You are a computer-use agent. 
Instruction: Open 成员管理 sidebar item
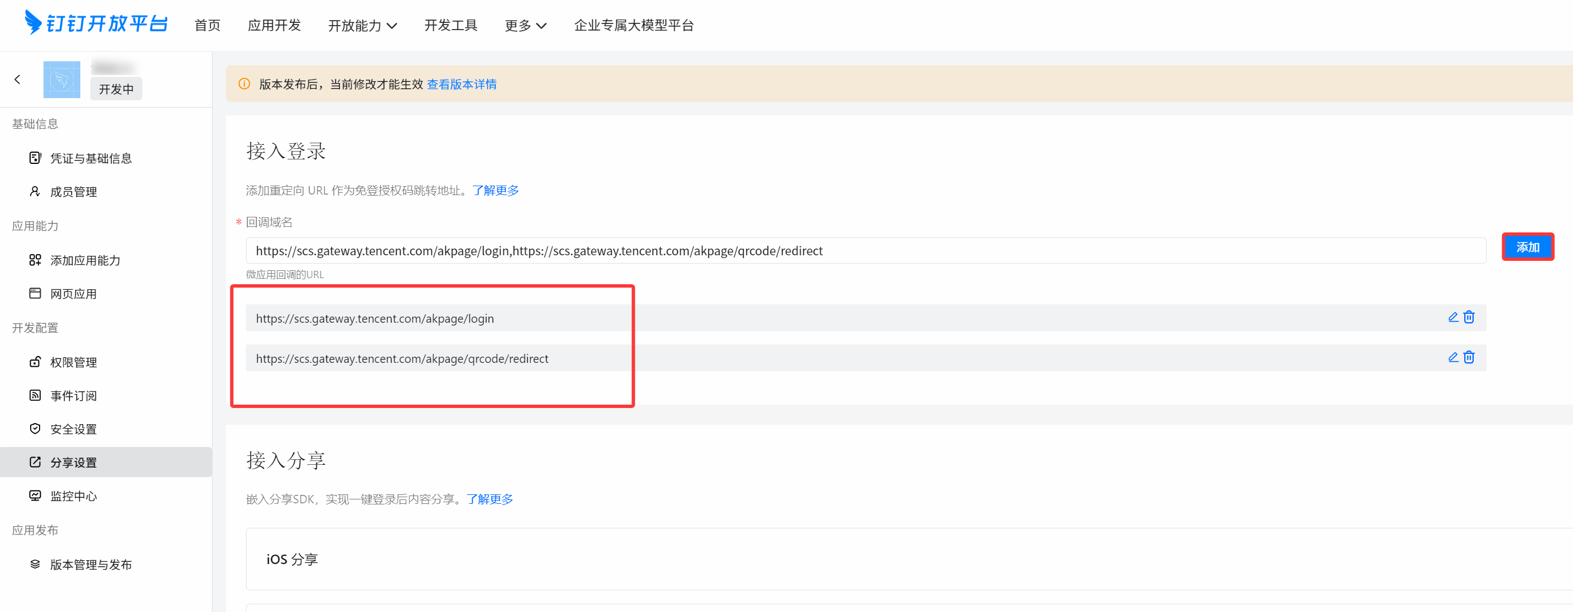coord(73,192)
